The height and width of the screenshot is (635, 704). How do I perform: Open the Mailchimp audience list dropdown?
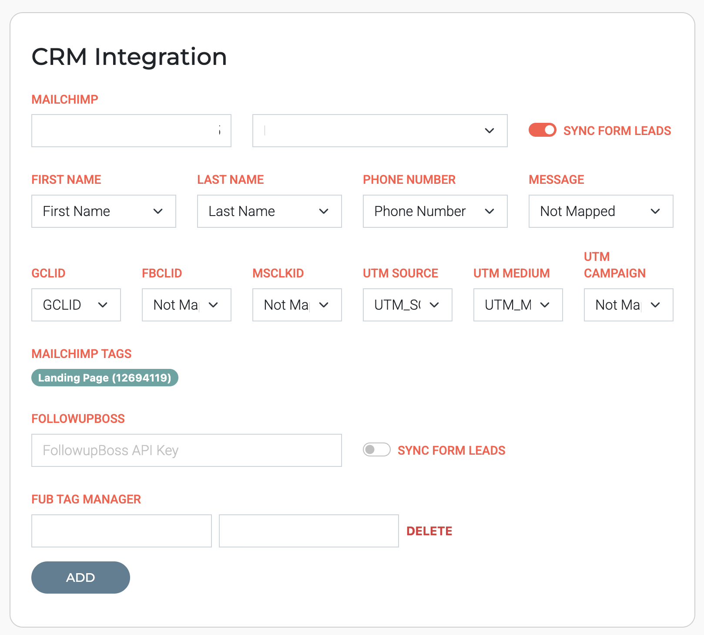[x=380, y=131]
